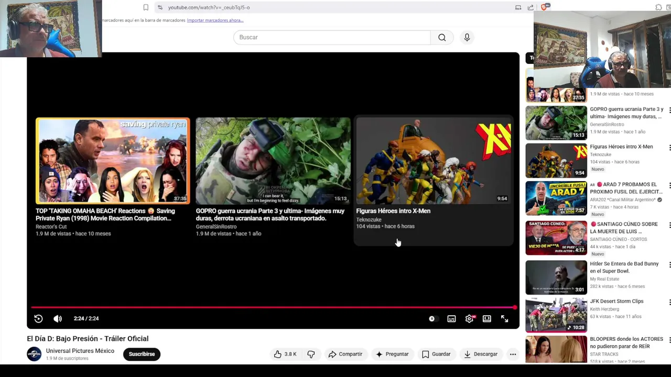
Task: Open the options menu for sidebar Figuras Héroes X-Men
Action: (x=669, y=148)
